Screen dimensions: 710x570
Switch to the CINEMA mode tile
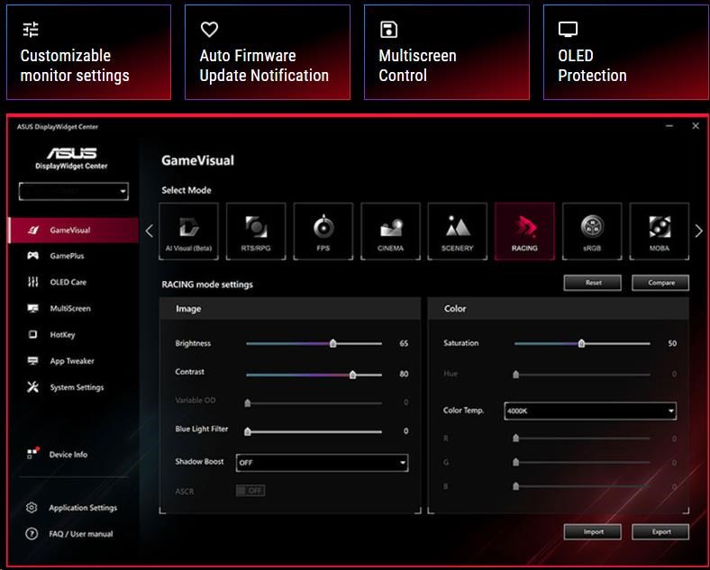[x=390, y=231]
